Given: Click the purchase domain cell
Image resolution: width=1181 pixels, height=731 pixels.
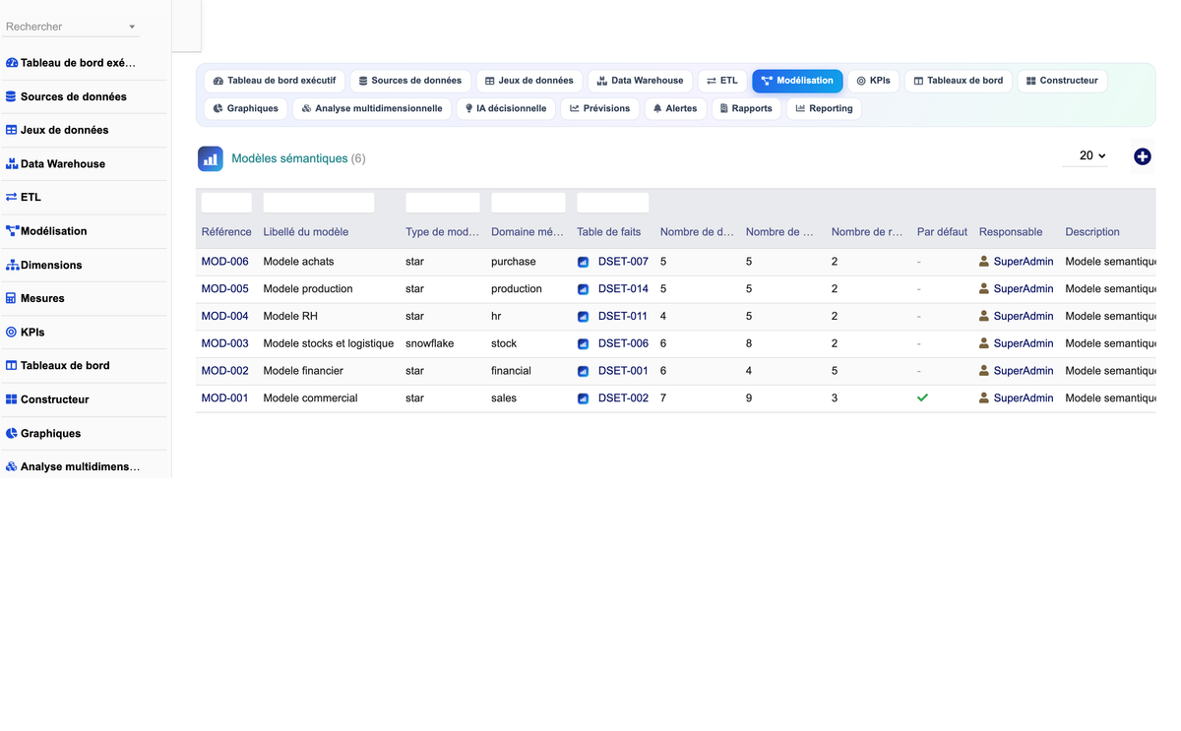Looking at the screenshot, I should point(514,262).
